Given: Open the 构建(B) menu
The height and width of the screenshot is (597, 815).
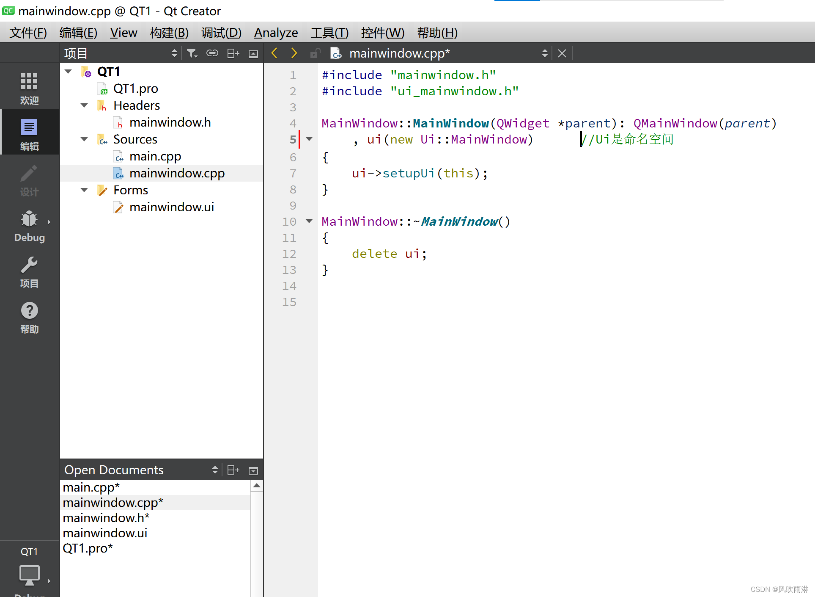Looking at the screenshot, I should pos(169,33).
